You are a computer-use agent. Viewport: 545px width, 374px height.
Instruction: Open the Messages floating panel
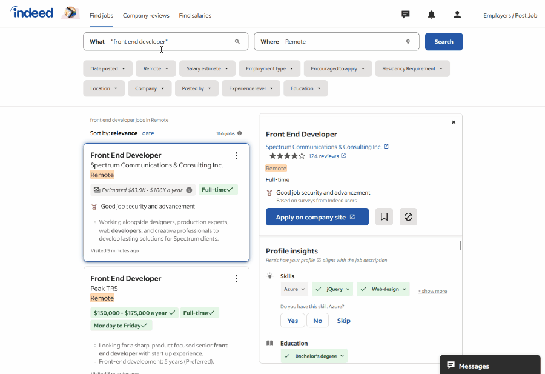click(x=490, y=366)
